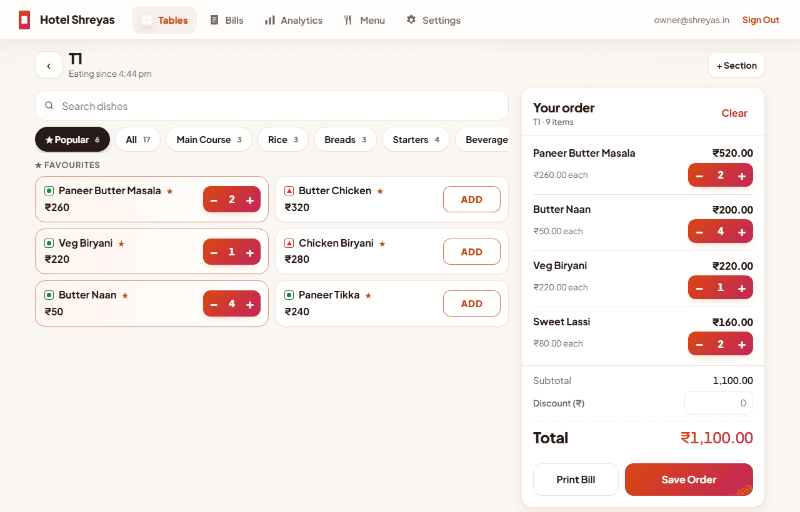Viewport: 800px width, 512px height.
Task: Filter dishes by Main Course
Action: pyautogui.click(x=209, y=139)
